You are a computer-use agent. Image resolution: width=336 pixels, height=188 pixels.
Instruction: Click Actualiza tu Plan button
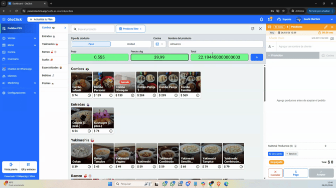(41, 19)
